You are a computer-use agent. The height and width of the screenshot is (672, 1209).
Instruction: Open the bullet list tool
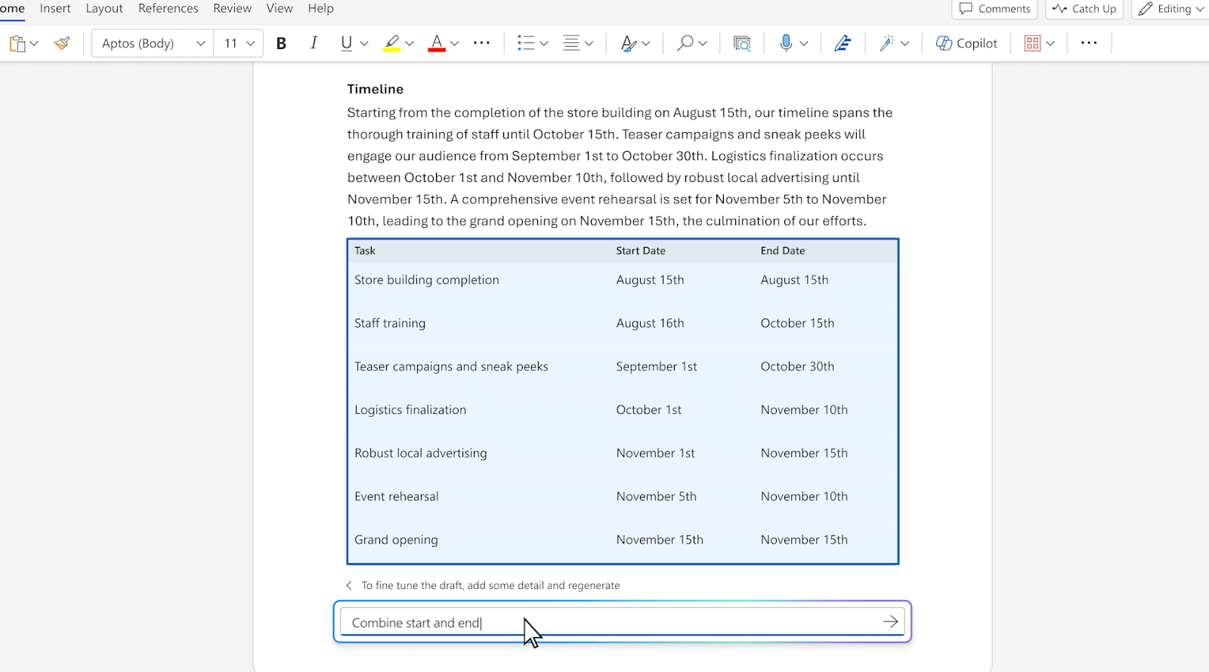tap(526, 44)
